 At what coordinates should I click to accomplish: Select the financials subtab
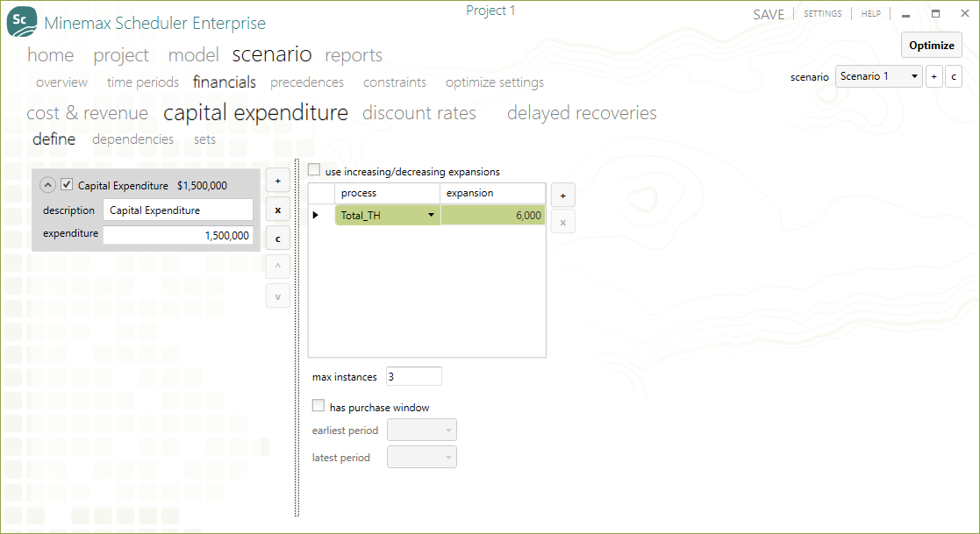[225, 82]
